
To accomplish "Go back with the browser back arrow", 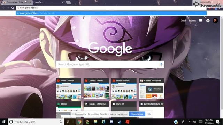I will coord(3,8).
